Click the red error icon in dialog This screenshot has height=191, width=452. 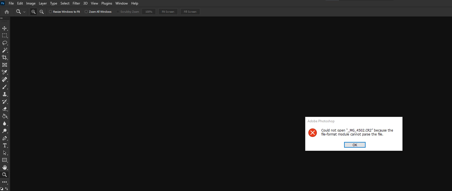click(313, 132)
